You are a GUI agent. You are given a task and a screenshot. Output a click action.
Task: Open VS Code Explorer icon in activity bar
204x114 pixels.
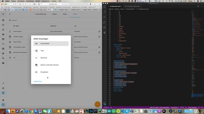104,7
